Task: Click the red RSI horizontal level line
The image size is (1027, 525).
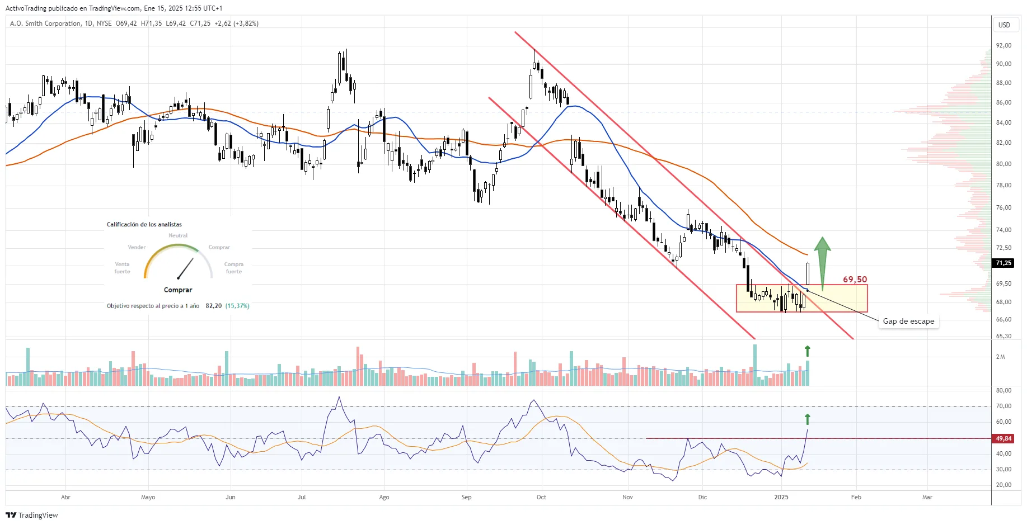Action: point(818,438)
